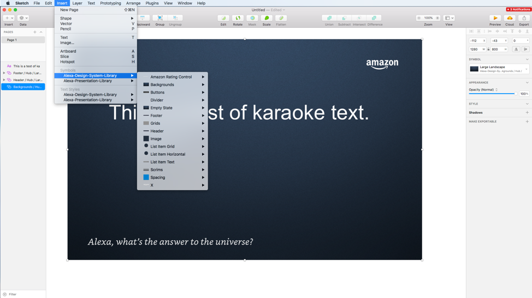This screenshot has height=298, width=532.
Task: Click the Large Landscape symbol thumbnail
Action: click(x=474, y=69)
